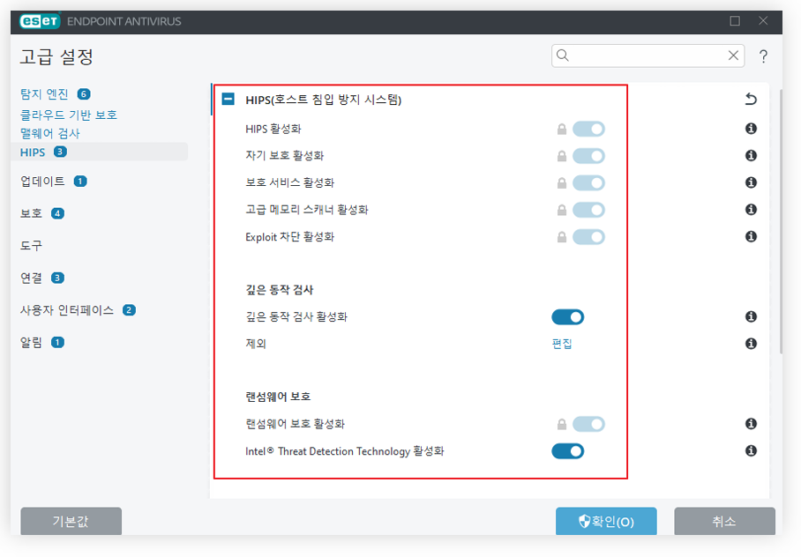Click lock icon beside Exploit 차단 활성화

click(562, 237)
